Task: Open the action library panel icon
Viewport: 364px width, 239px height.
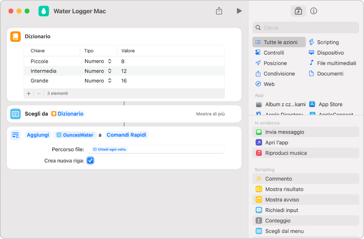Action: [x=298, y=11]
